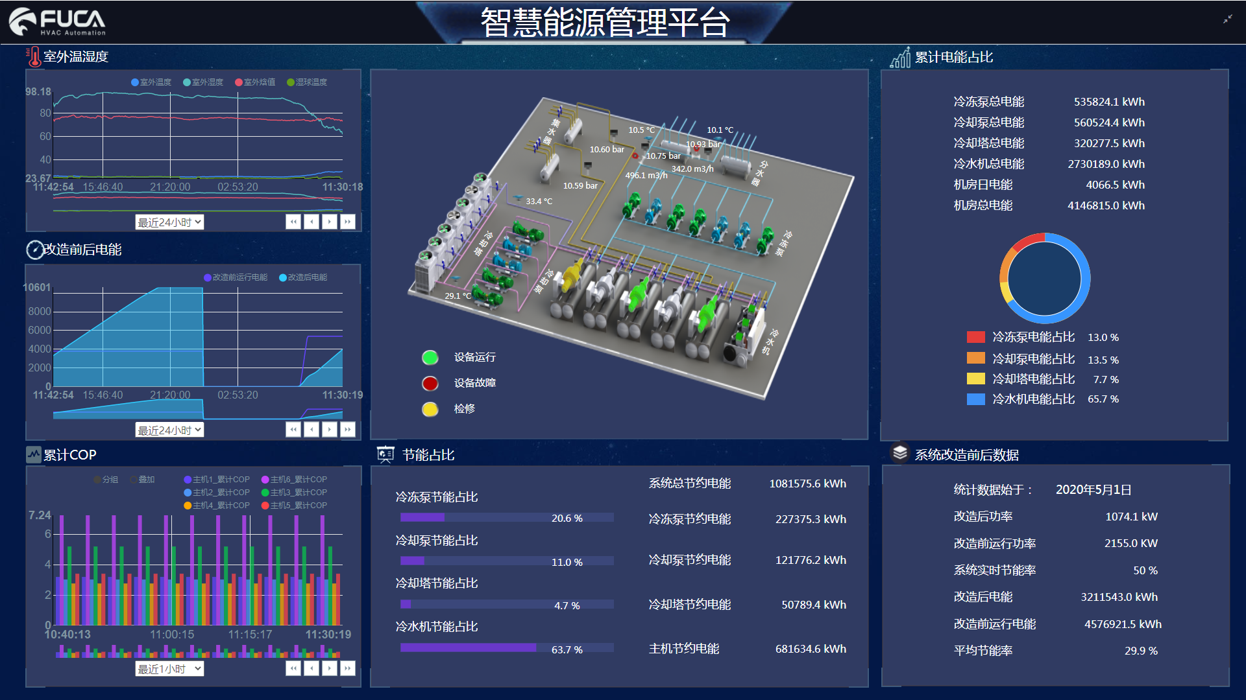Click the fullscreen toggle icon at top right
Viewport: 1246px width, 700px height.
(x=1227, y=19)
